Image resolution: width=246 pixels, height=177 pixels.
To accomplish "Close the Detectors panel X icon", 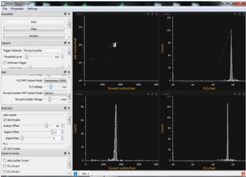I will 69,108.
